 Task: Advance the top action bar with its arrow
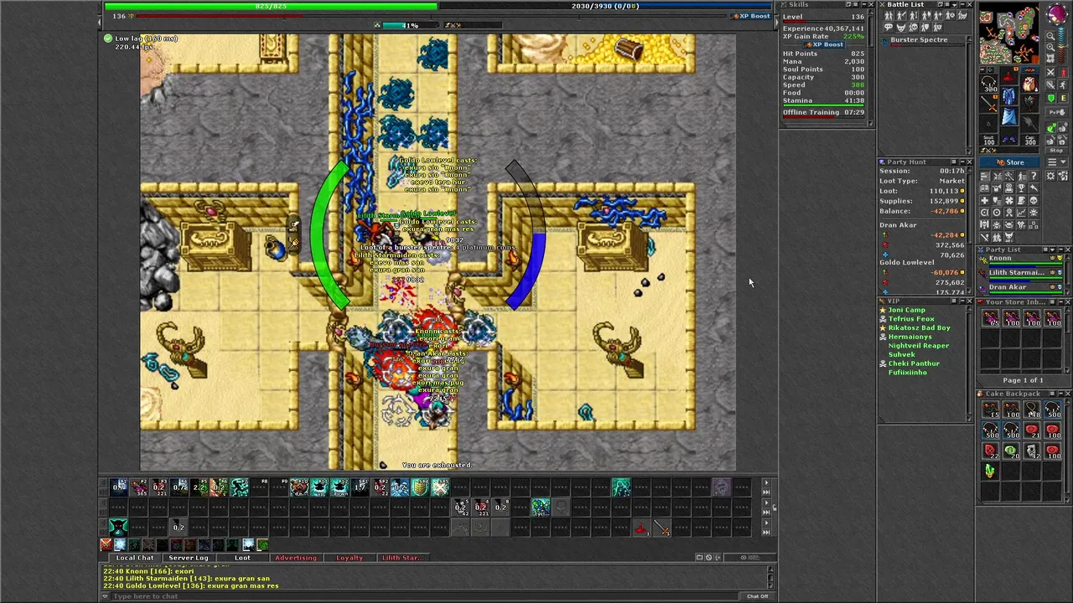coord(766,482)
